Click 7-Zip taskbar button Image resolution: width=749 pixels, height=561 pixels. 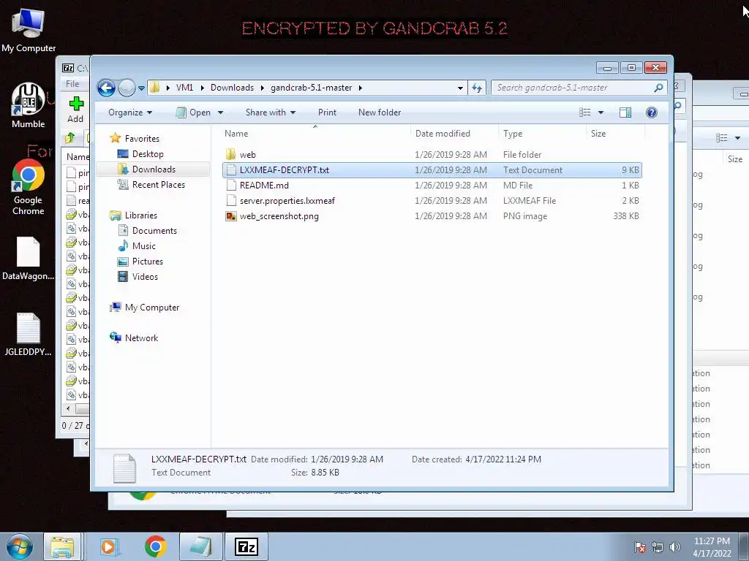click(246, 546)
